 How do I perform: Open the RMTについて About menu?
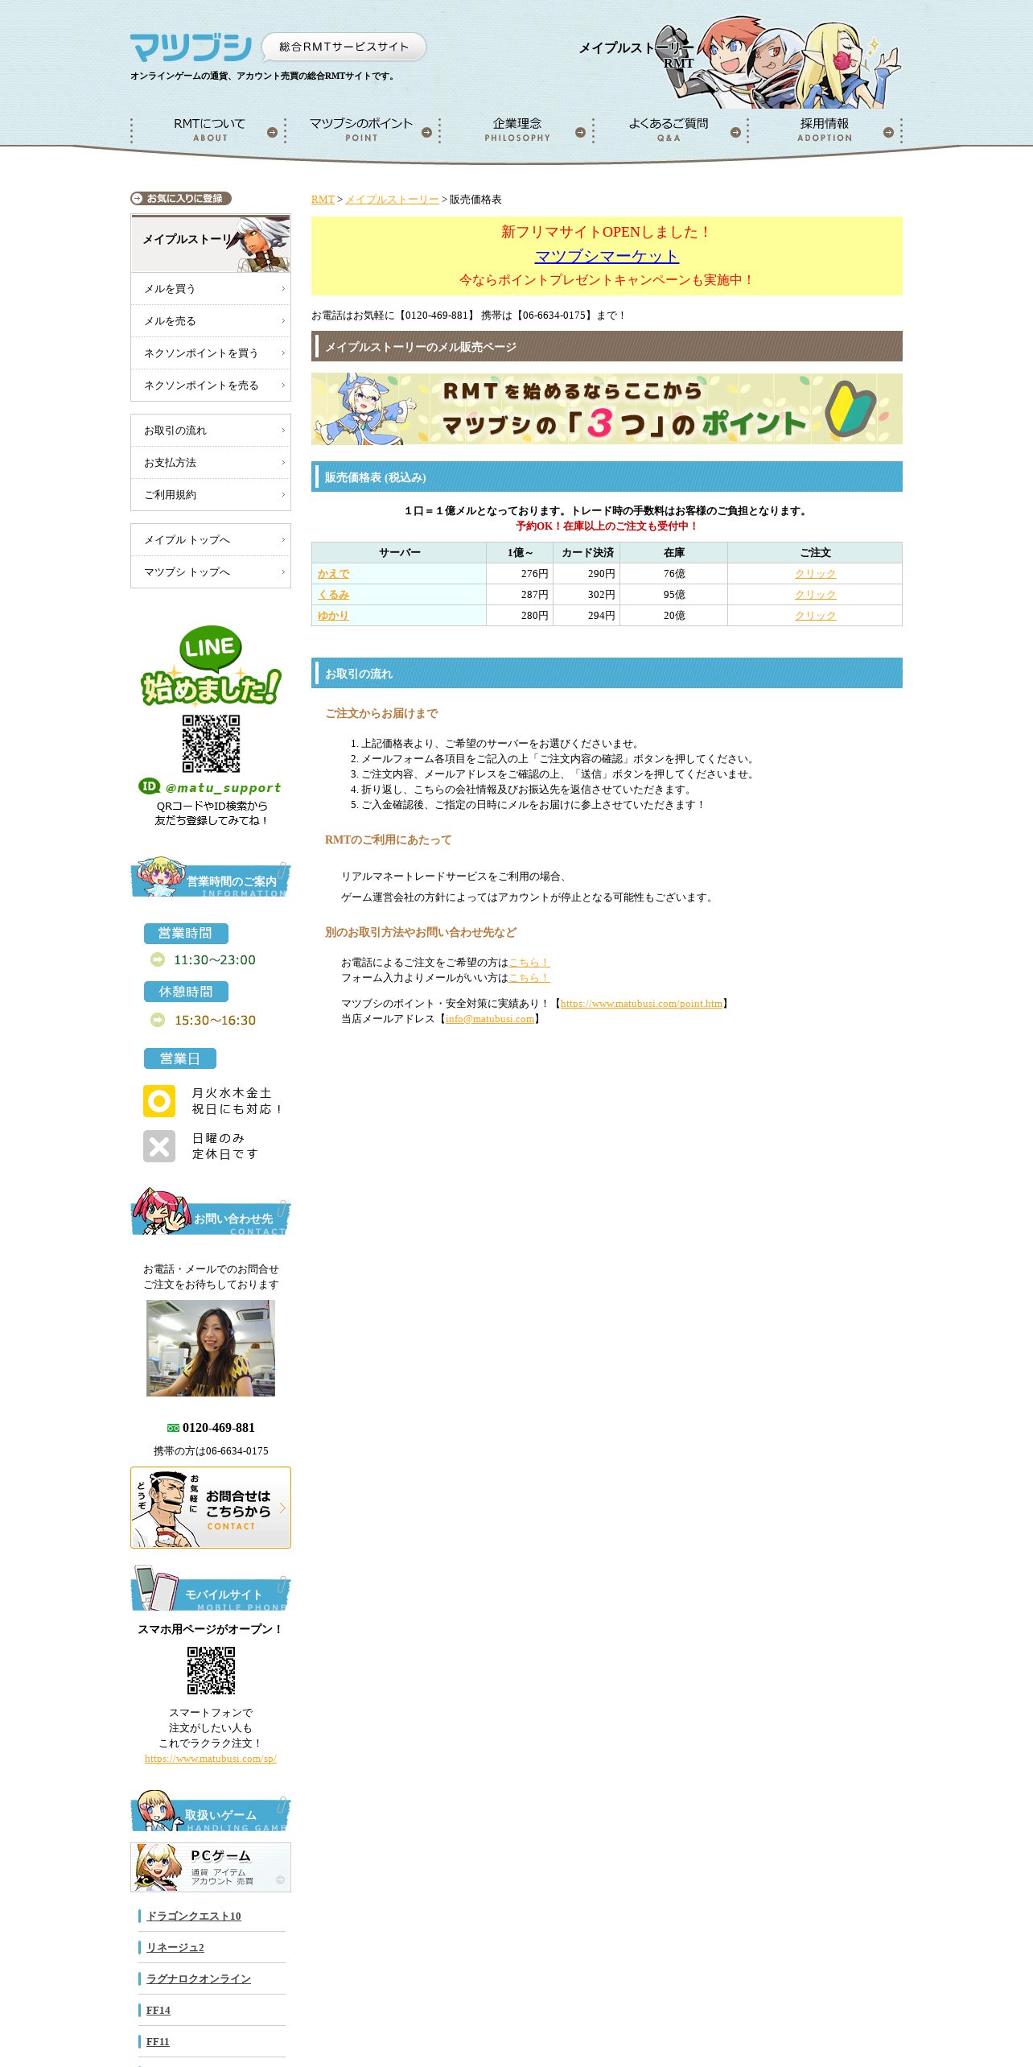[208, 130]
